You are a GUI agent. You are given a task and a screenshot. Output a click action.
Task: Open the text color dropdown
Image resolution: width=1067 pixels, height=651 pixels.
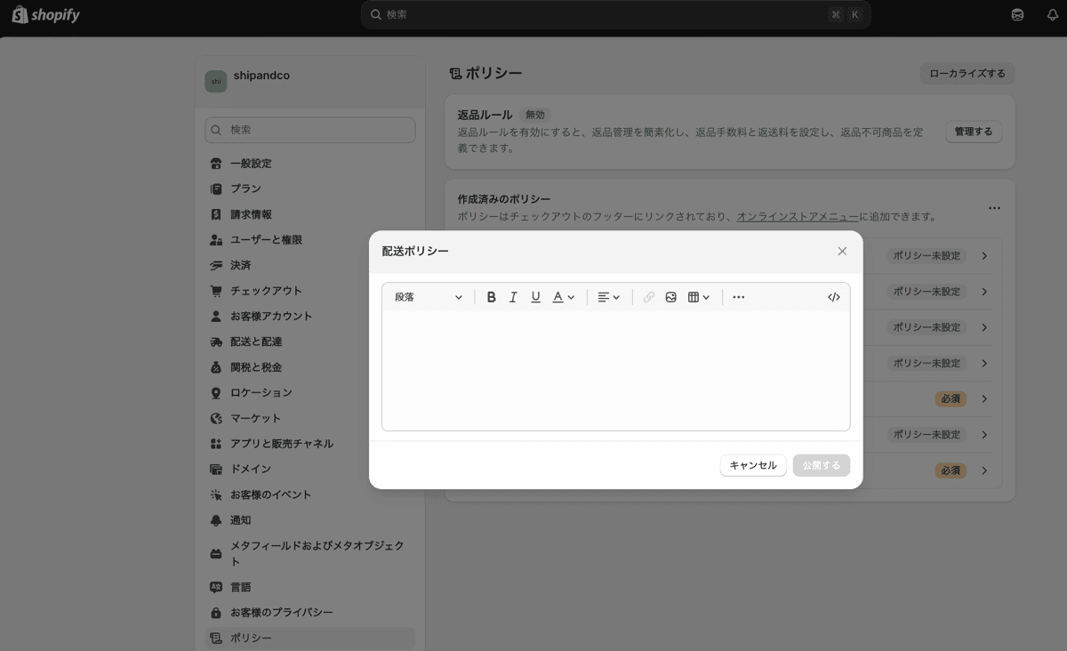pos(564,296)
